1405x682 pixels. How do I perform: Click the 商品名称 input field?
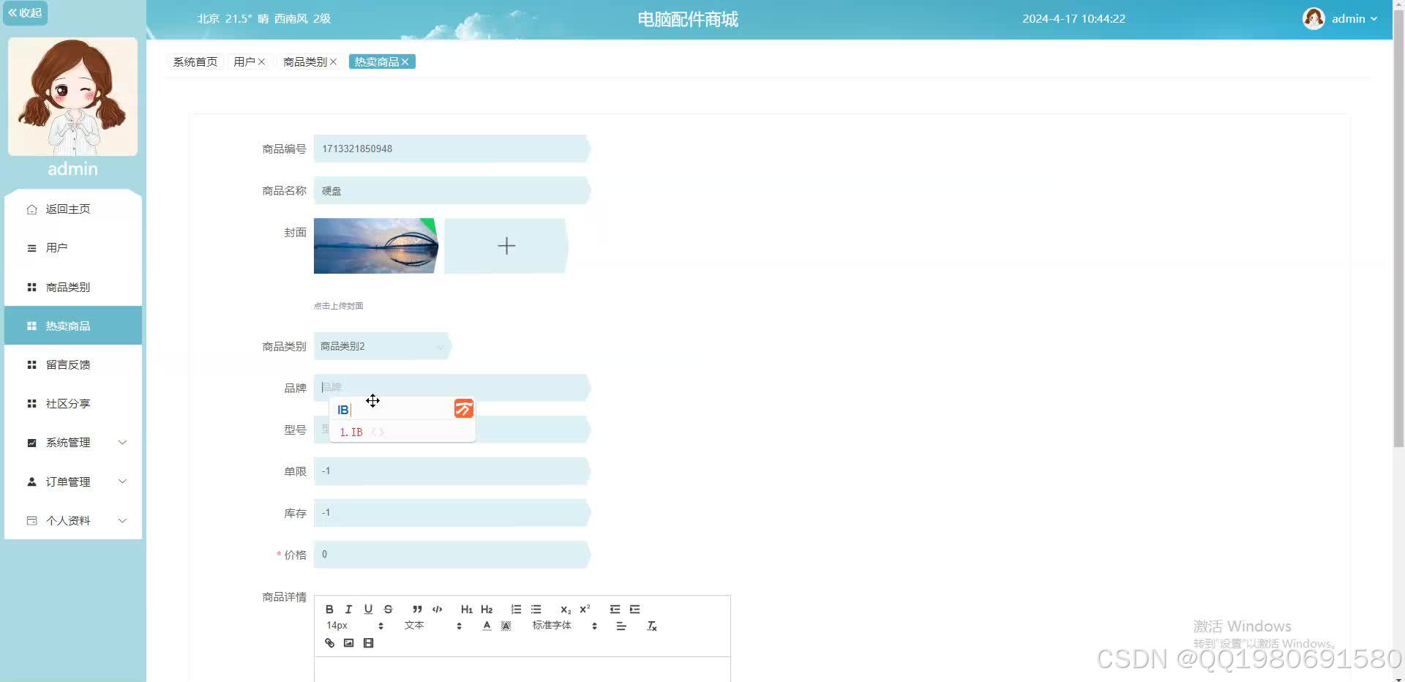[452, 190]
